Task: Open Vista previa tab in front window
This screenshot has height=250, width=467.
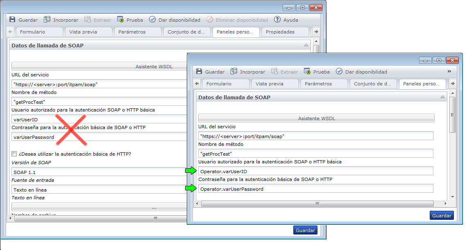Action: [x=275, y=84]
